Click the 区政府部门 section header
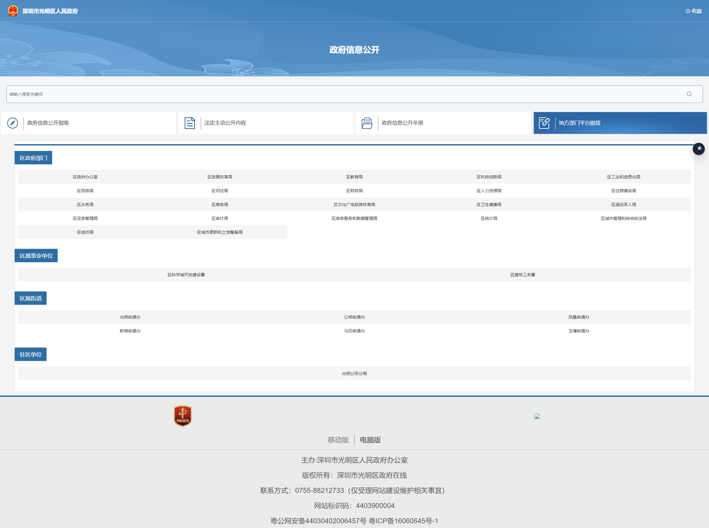709x528 pixels. coord(33,158)
